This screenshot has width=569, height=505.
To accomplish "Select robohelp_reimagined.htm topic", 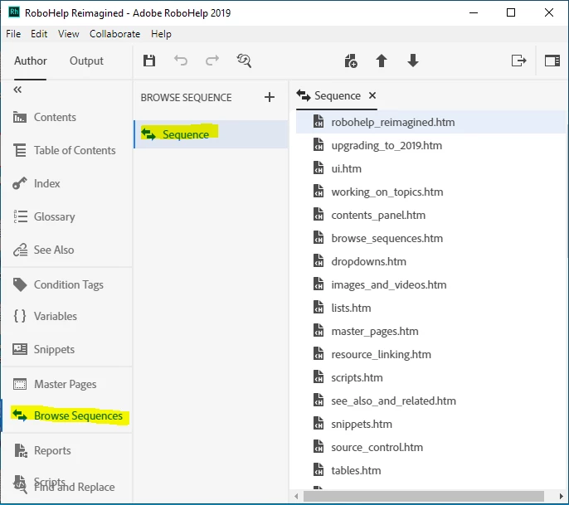I will click(431, 122).
